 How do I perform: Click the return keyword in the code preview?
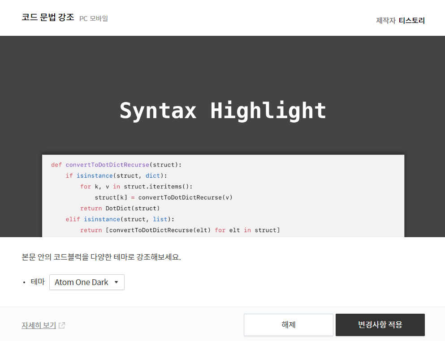tap(91, 208)
